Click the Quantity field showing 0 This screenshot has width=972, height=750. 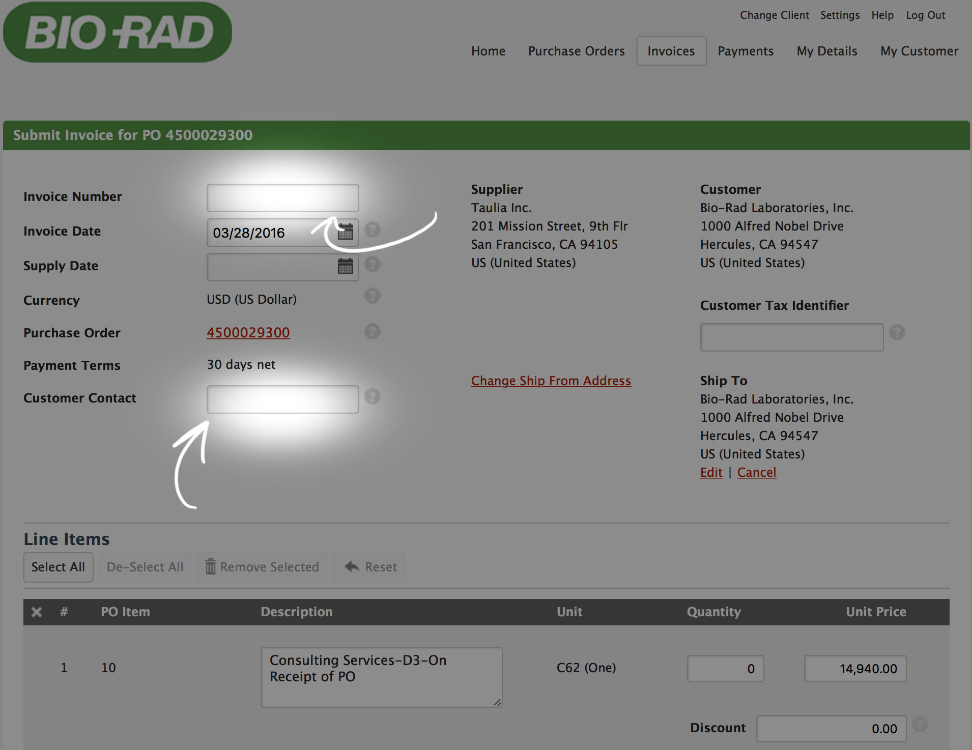(726, 669)
